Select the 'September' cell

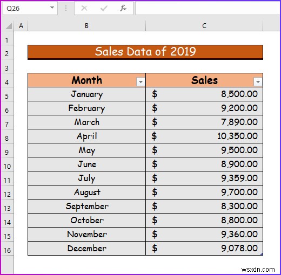(x=86, y=207)
